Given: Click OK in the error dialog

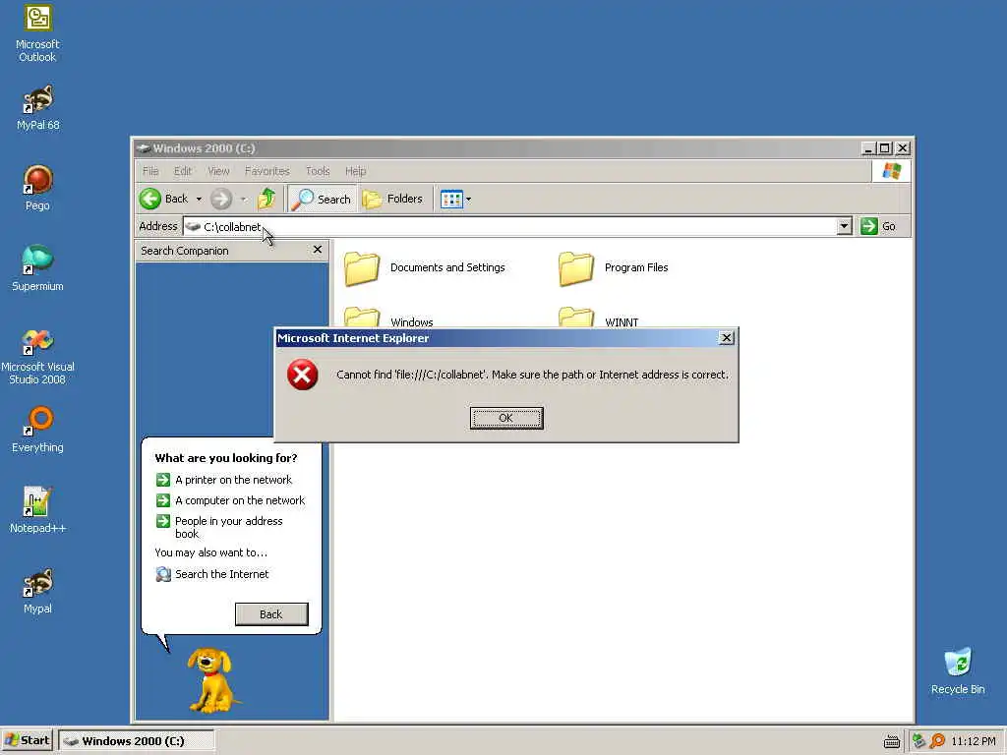Looking at the screenshot, I should click(x=506, y=418).
